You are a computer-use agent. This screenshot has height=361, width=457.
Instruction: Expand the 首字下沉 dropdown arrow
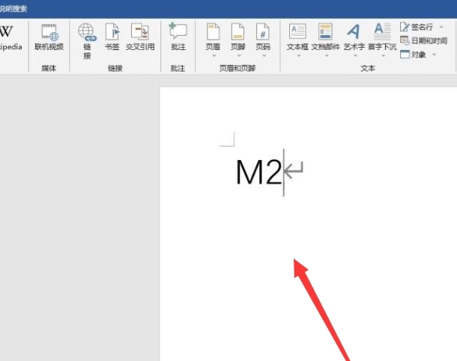384,55
